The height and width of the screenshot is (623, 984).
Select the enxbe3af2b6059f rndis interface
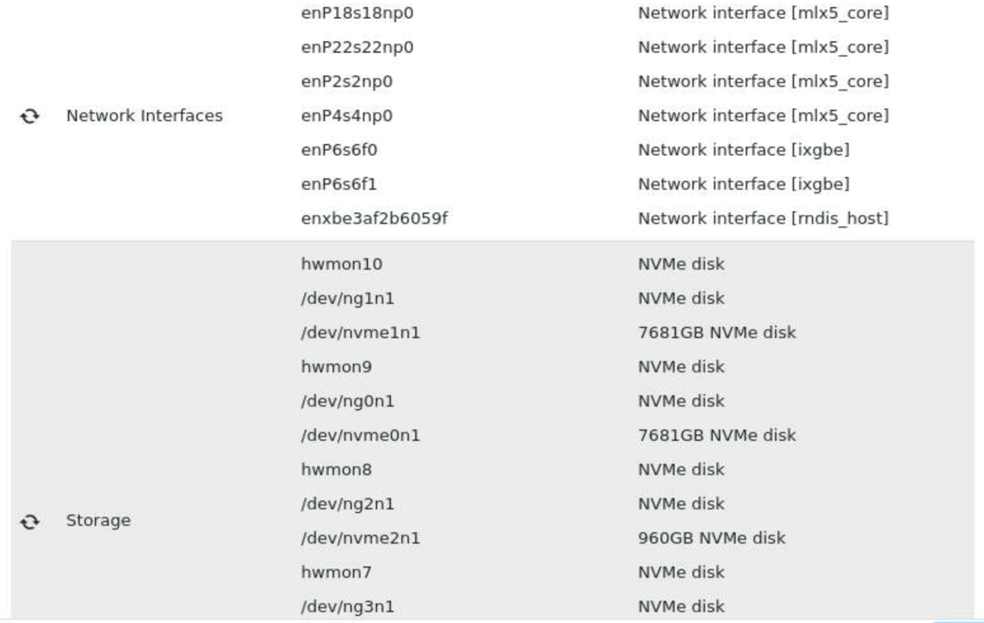point(373,218)
